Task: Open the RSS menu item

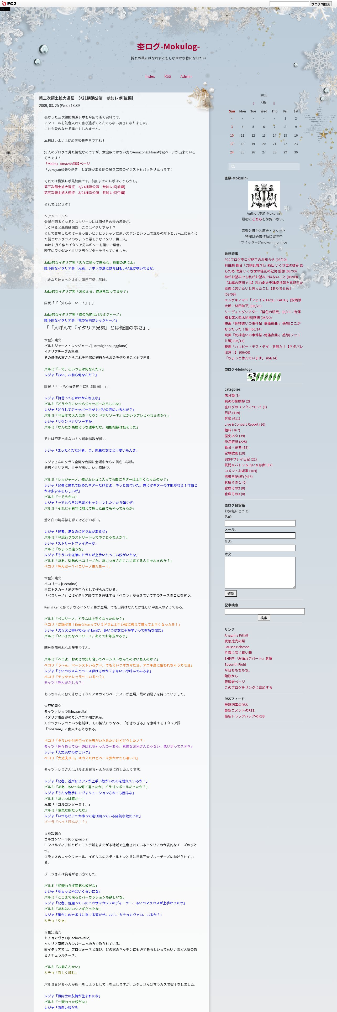Action: click(167, 76)
